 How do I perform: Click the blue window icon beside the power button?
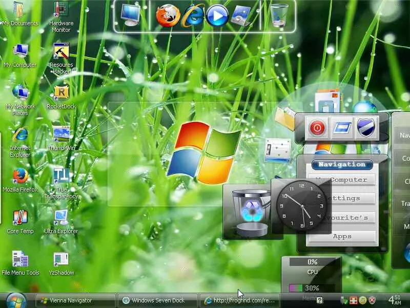click(342, 128)
